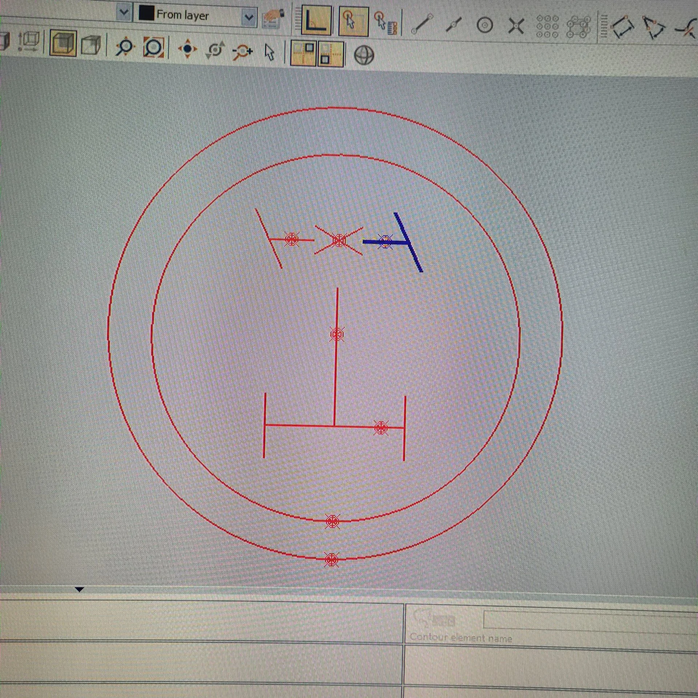Toggle the highlighted pointer snap selection button

coord(353,21)
